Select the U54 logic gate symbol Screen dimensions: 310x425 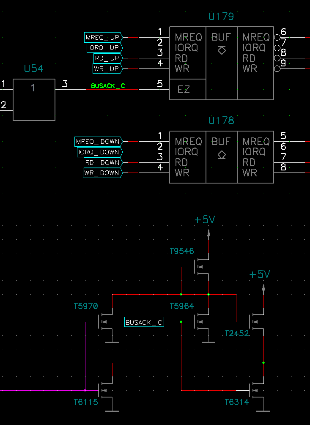coord(34,100)
